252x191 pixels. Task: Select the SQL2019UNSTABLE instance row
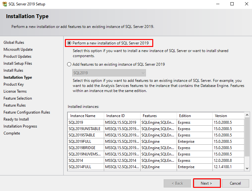click(156, 129)
